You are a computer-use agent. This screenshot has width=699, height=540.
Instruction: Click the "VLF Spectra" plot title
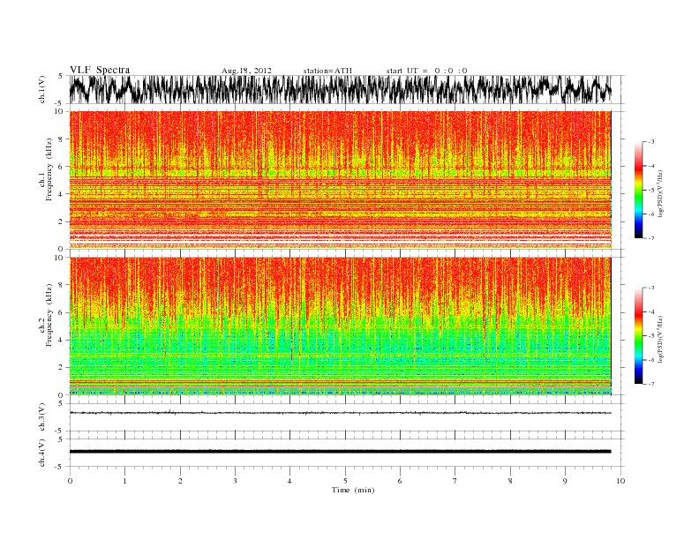click(100, 70)
